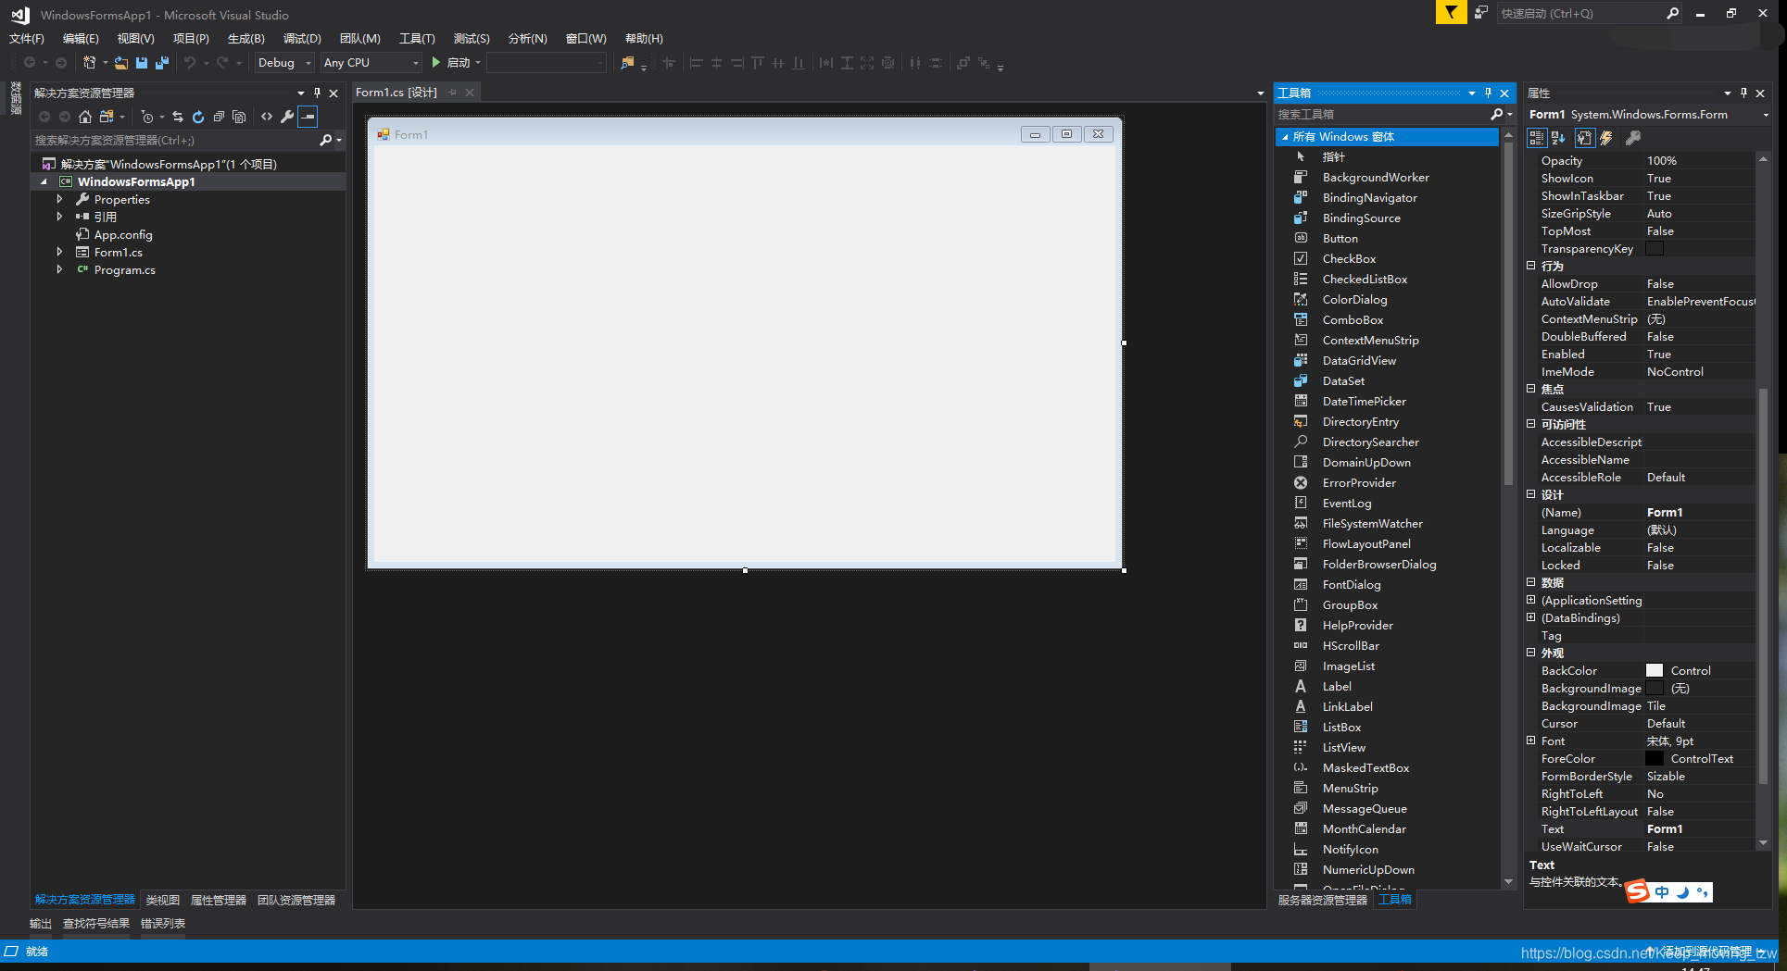Toggle Show All Files in Solution Explorer
The image size is (1787, 971).
[x=239, y=117]
